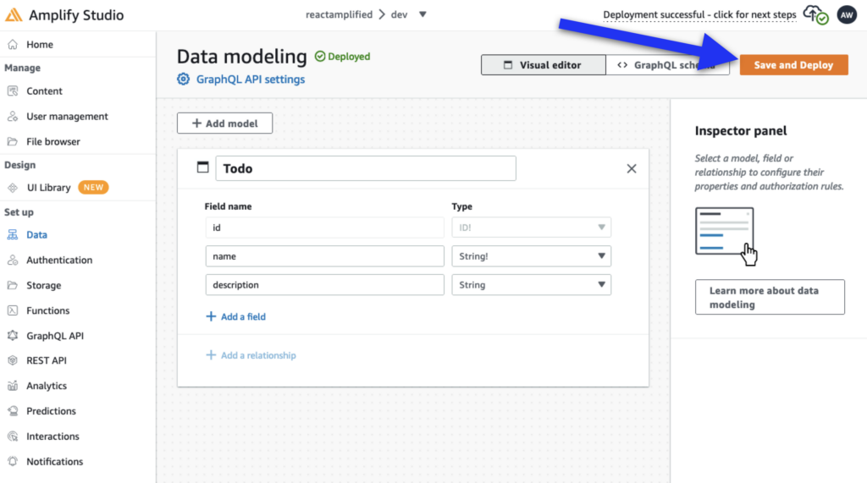This screenshot has width=867, height=483.
Task: Switch to the GraphQL schema view
Action: (666, 65)
